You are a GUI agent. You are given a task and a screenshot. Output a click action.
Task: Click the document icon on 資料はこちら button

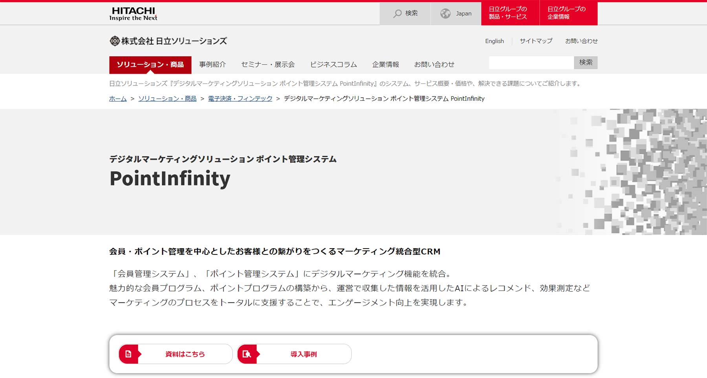128,353
